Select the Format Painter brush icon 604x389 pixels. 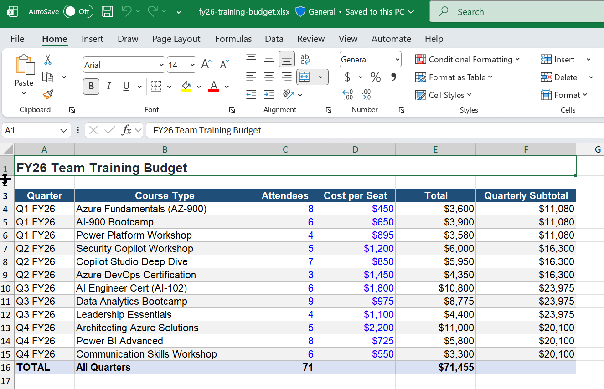[x=48, y=95]
